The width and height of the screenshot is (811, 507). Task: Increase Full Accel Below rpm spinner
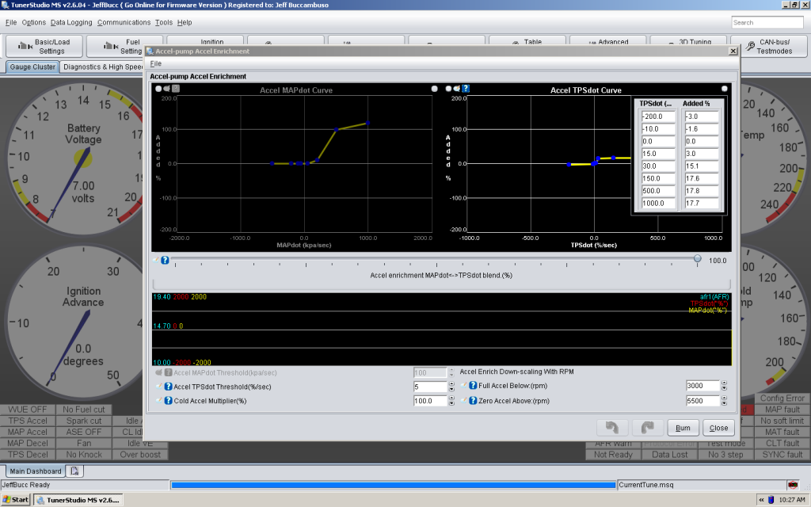pos(725,383)
